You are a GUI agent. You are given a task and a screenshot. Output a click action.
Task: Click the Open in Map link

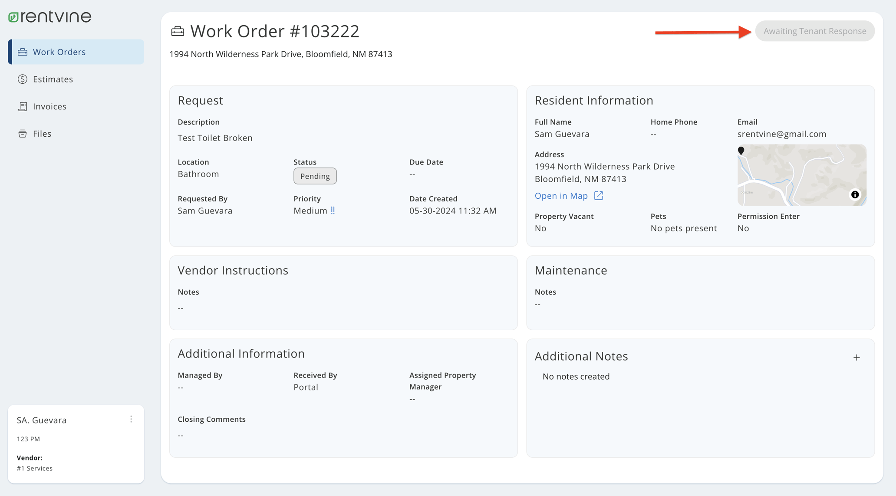pos(561,196)
